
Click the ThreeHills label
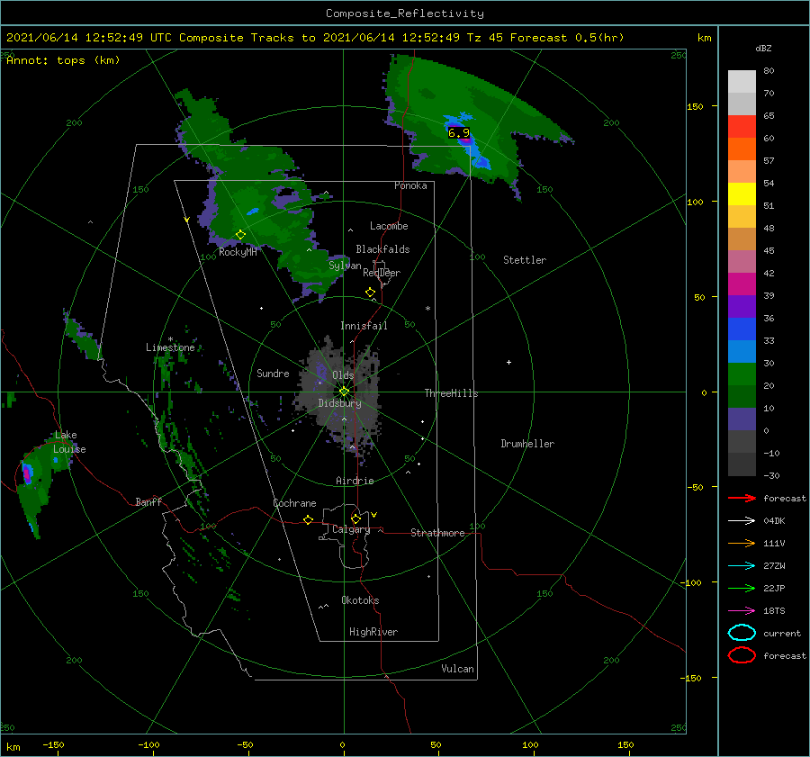tap(451, 393)
